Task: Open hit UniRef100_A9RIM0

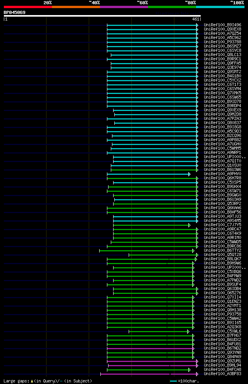Action: click(222, 237)
